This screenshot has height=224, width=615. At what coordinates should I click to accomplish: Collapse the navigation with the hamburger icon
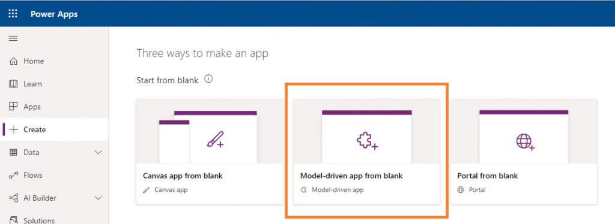(13, 38)
